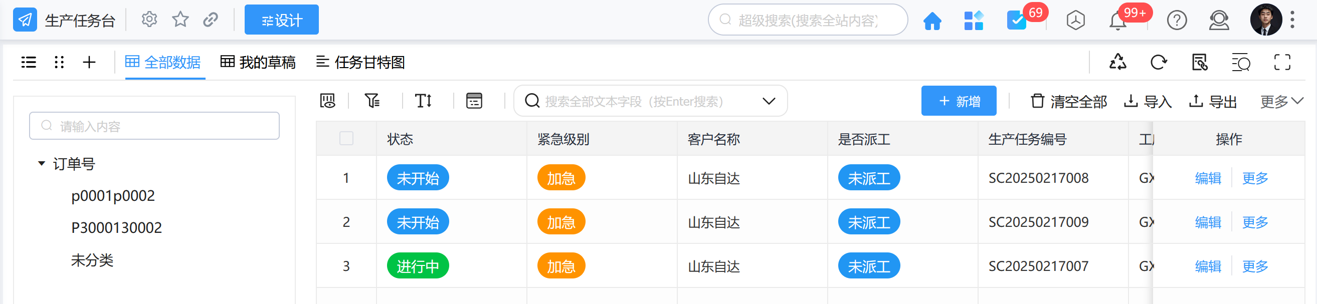The height and width of the screenshot is (304, 1317).
Task: Open notifications bell with 99+ badge
Action: [1117, 22]
